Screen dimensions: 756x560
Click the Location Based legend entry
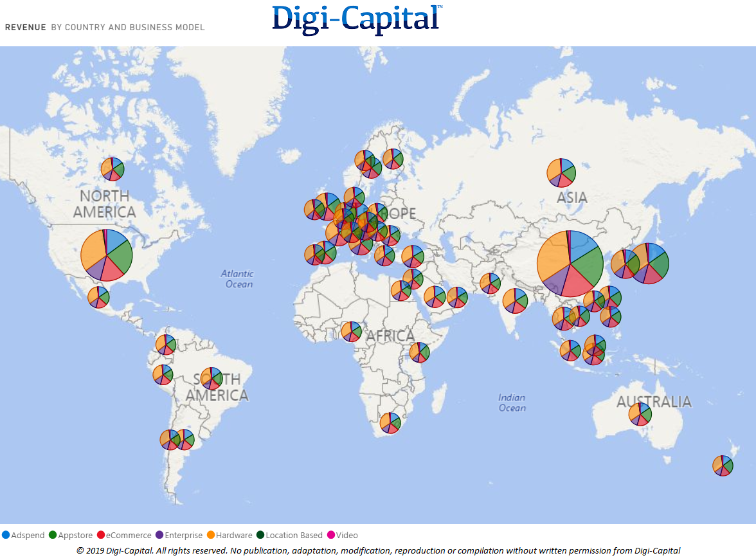[x=289, y=535]
